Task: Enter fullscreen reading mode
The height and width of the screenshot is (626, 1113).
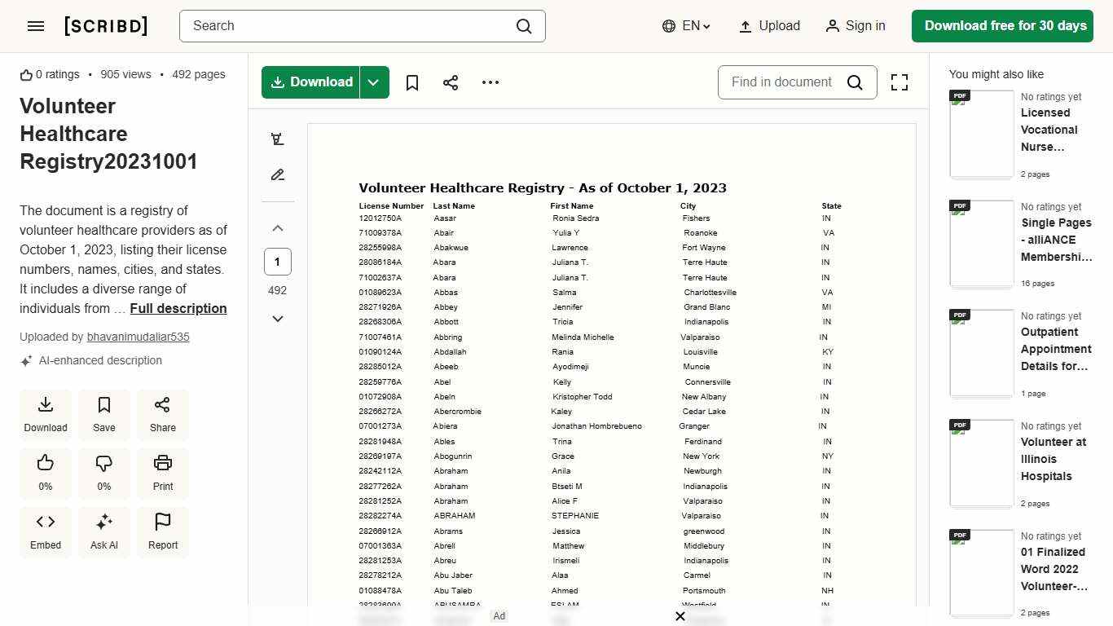Action: [899, 82]
